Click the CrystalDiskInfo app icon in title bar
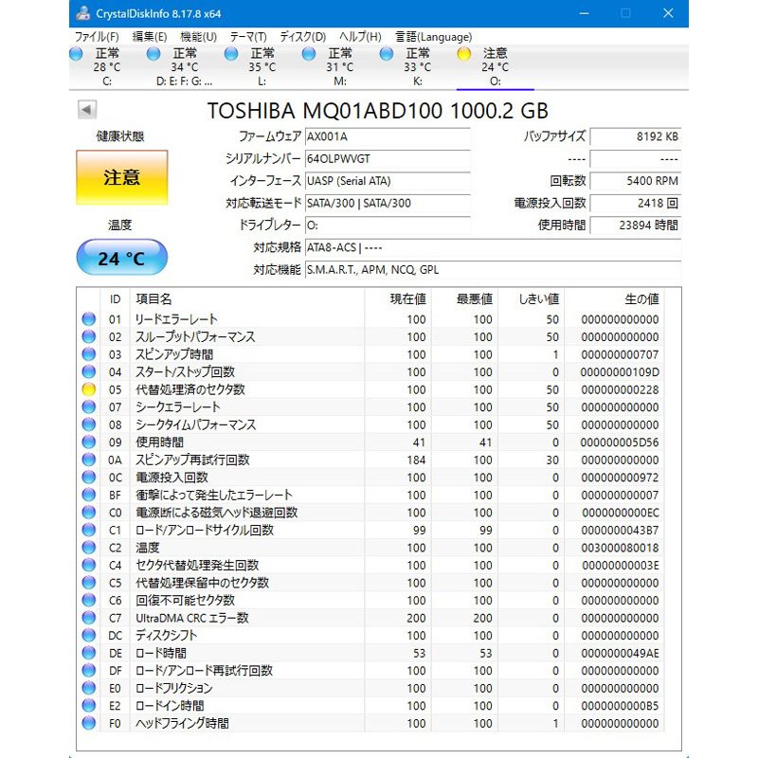 (x=83, y=13)
